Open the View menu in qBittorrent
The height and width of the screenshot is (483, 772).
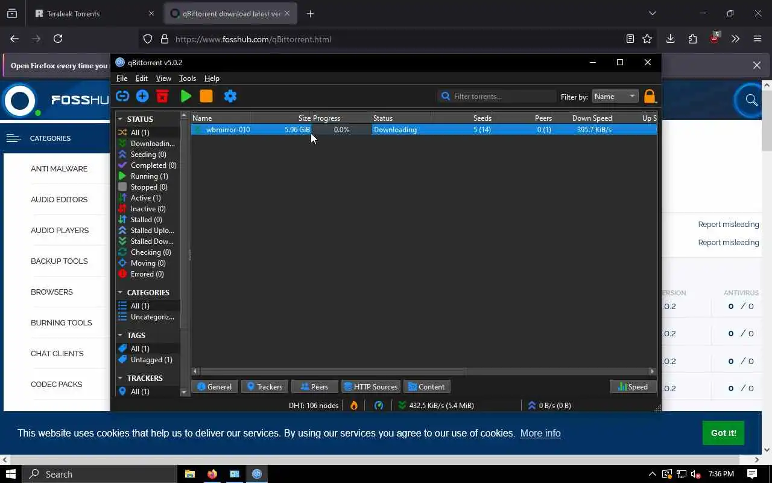click(163, 78)
